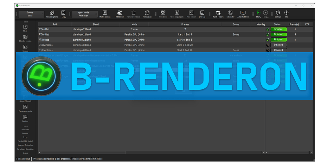Viewport: 328px width, 164px height.
Task: Click '11 jobs in queue' status text
Action: 23,159
